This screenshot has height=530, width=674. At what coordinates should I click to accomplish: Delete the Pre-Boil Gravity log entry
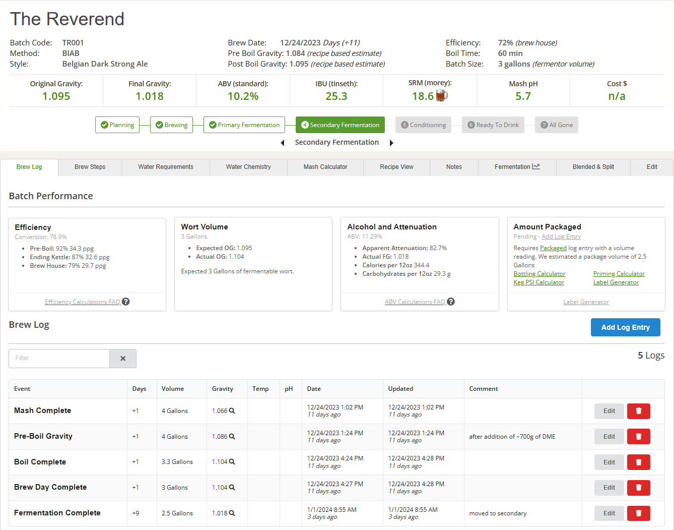[x=639, y=437]
